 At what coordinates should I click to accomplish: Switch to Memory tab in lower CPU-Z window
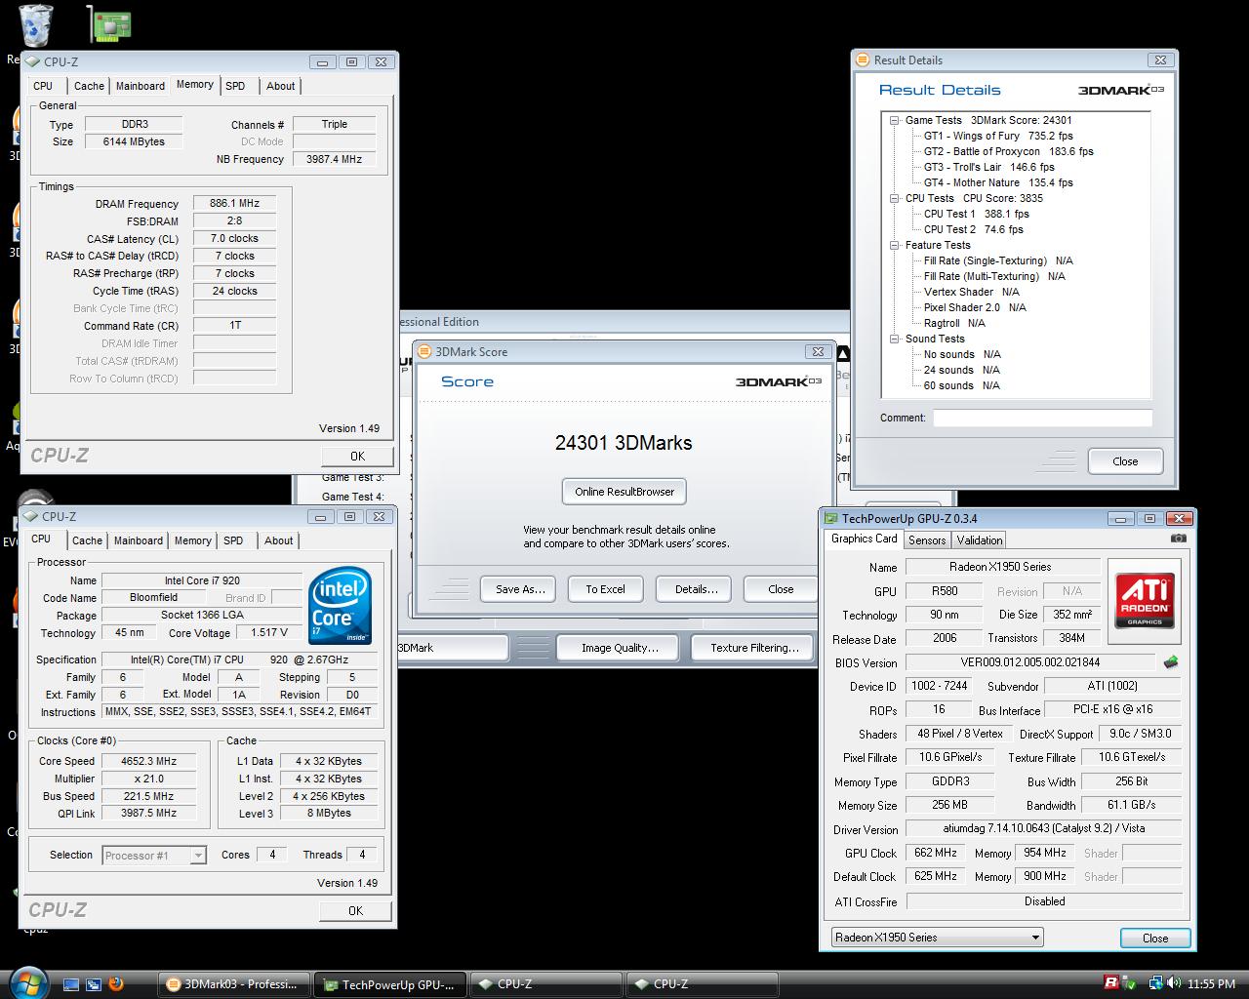pos(192,540)
